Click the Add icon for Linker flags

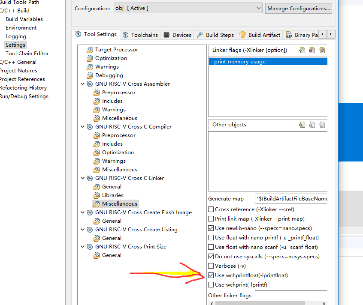pos(302,50)
